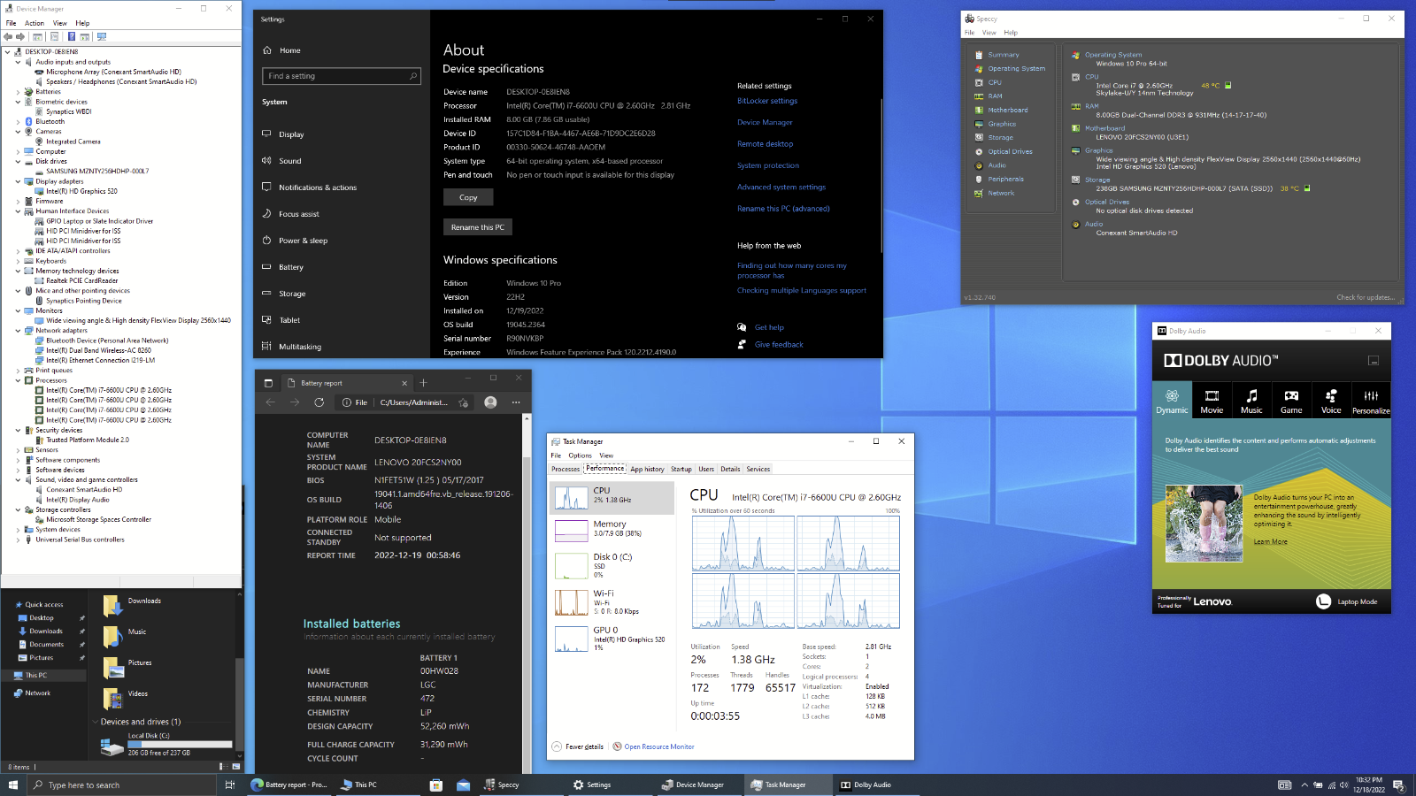The image size is (1416, 796).
Task: Select Storage in Speccy sidebar
Action: pos(1001,138)
